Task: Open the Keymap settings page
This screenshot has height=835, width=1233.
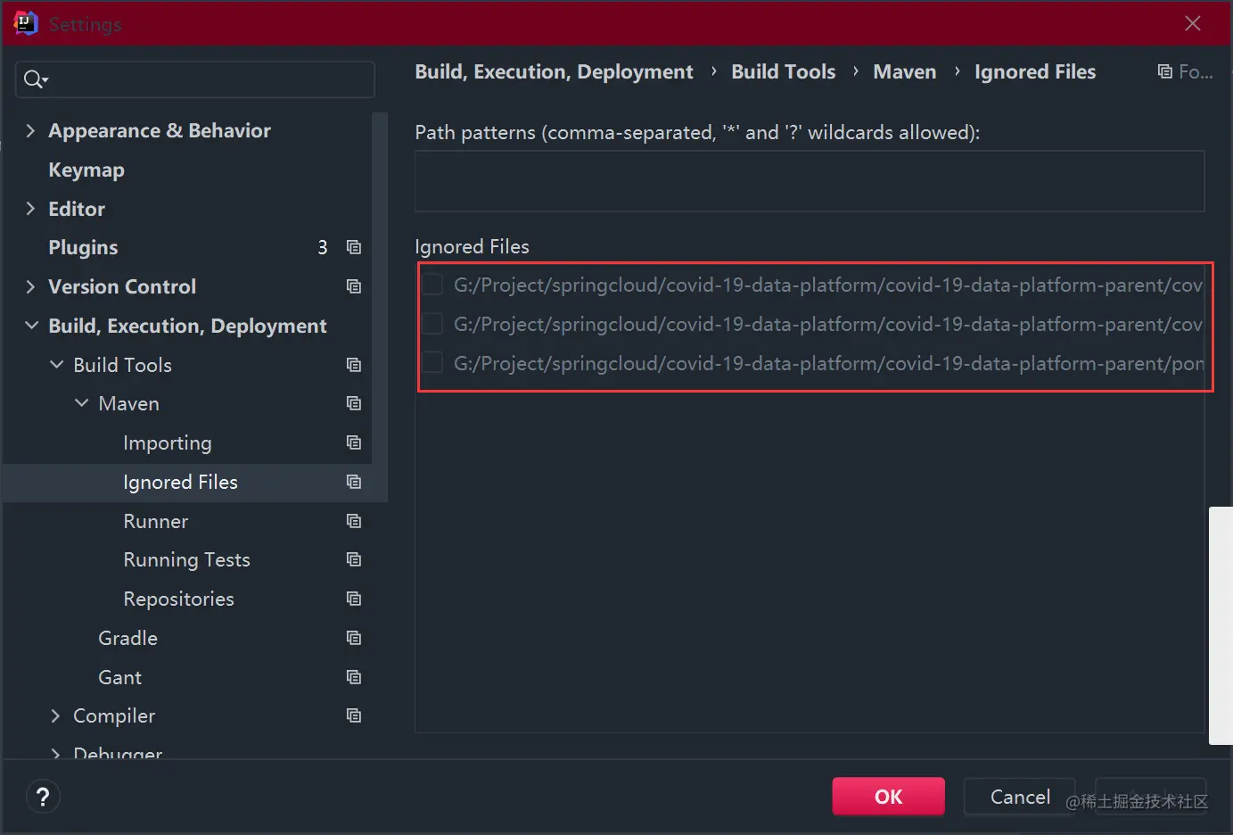Action: [x=86, y=169]
